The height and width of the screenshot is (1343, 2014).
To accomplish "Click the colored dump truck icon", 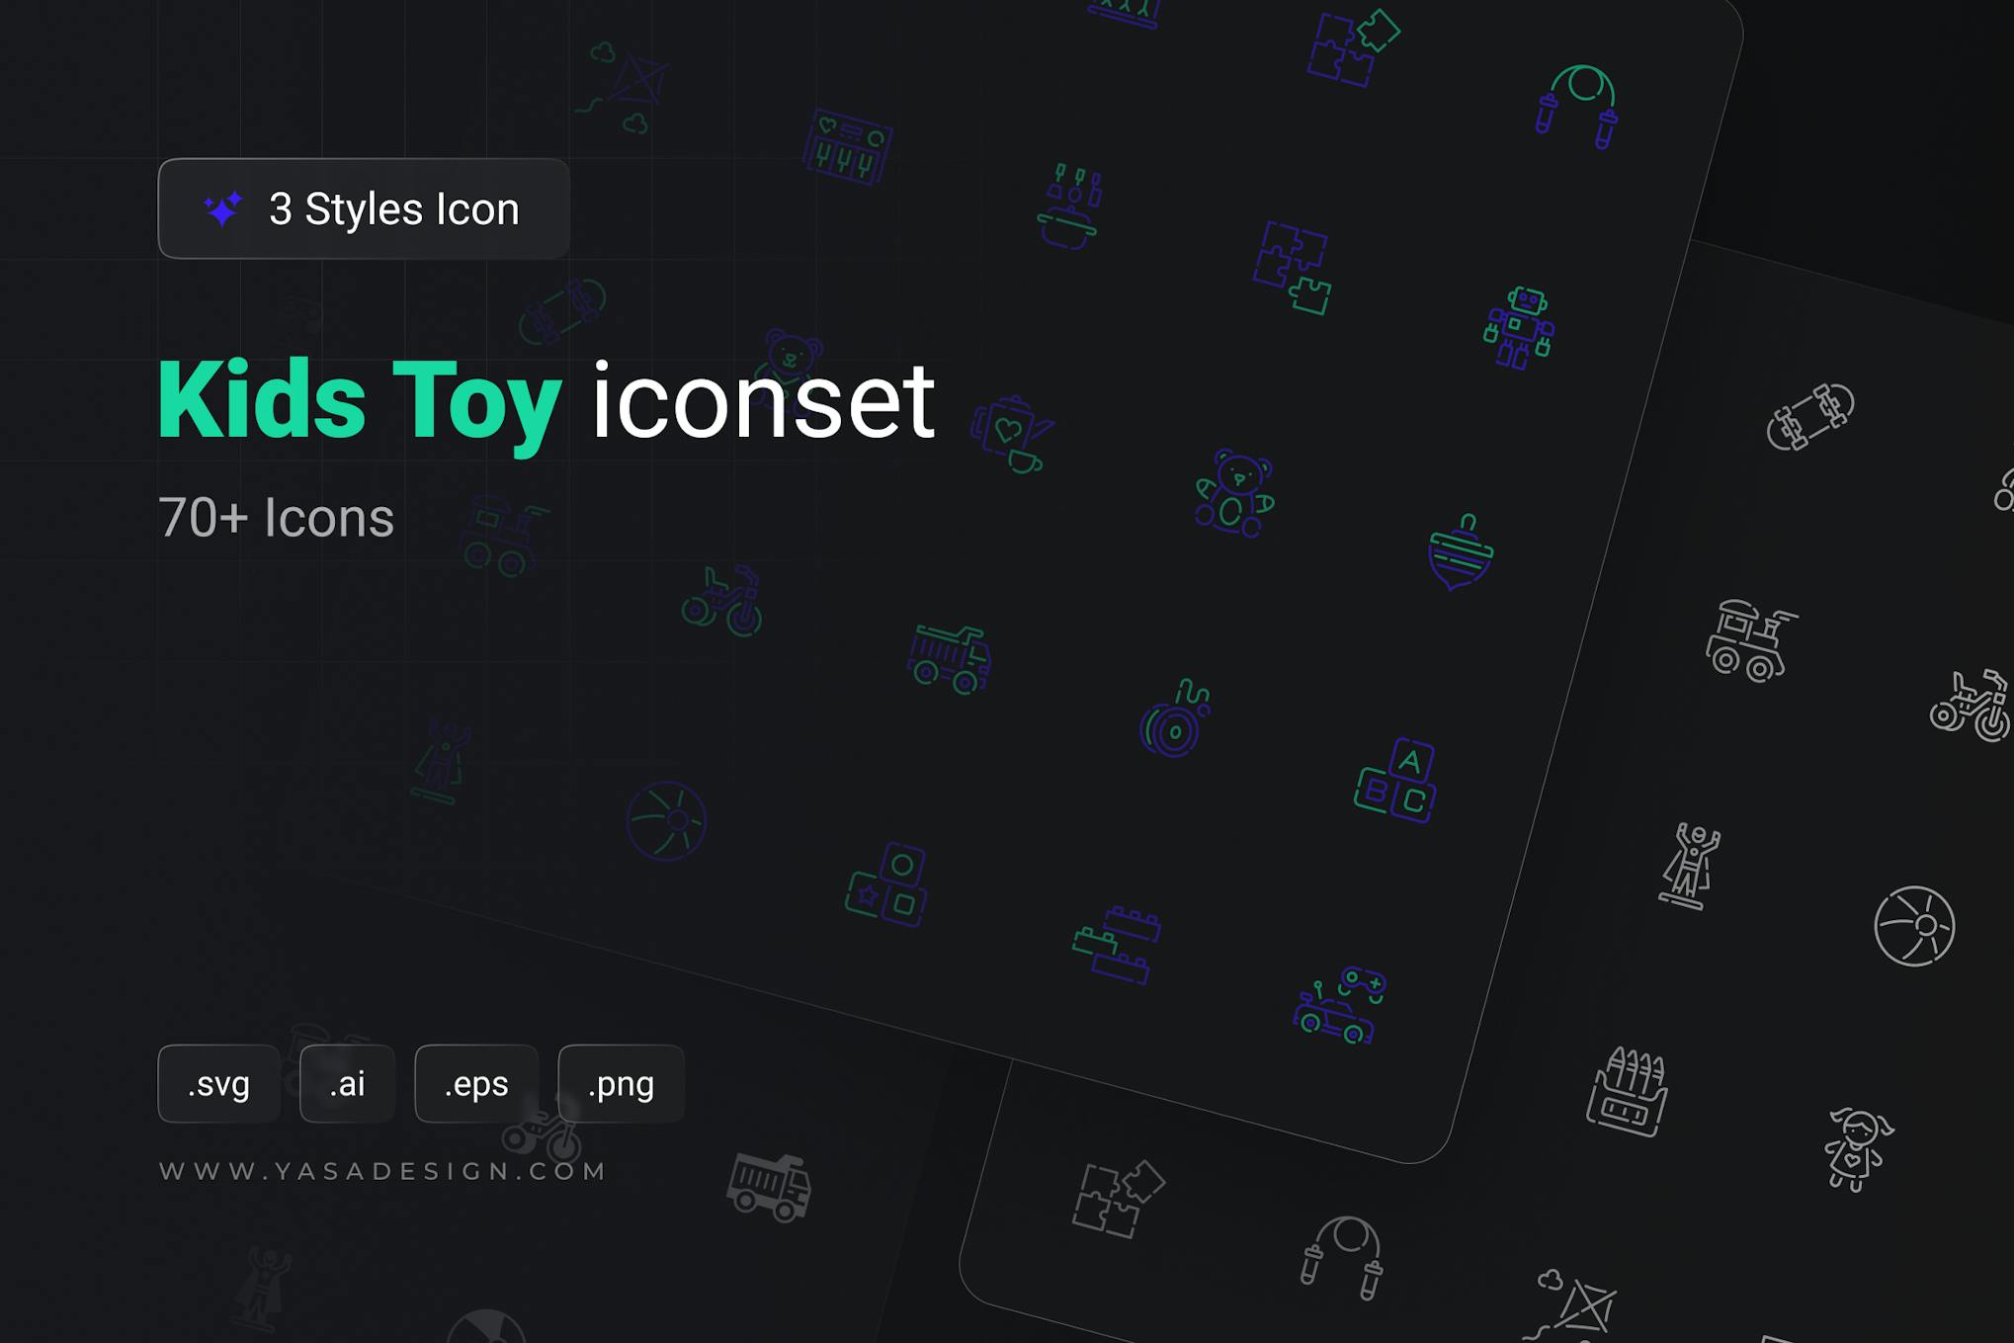I will point(950,659).
